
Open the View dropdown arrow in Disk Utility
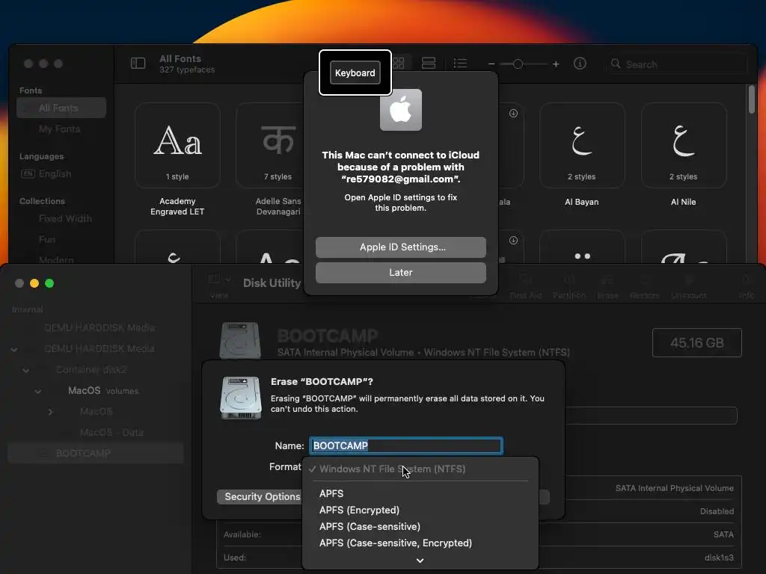pos(227,280)
